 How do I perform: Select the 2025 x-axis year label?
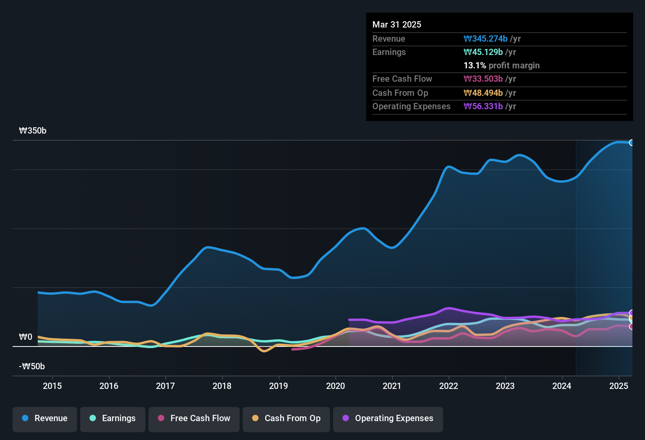[x=618, y=386]
